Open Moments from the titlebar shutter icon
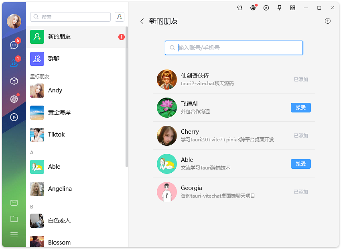Screen dimensions: 341x249 253,8
